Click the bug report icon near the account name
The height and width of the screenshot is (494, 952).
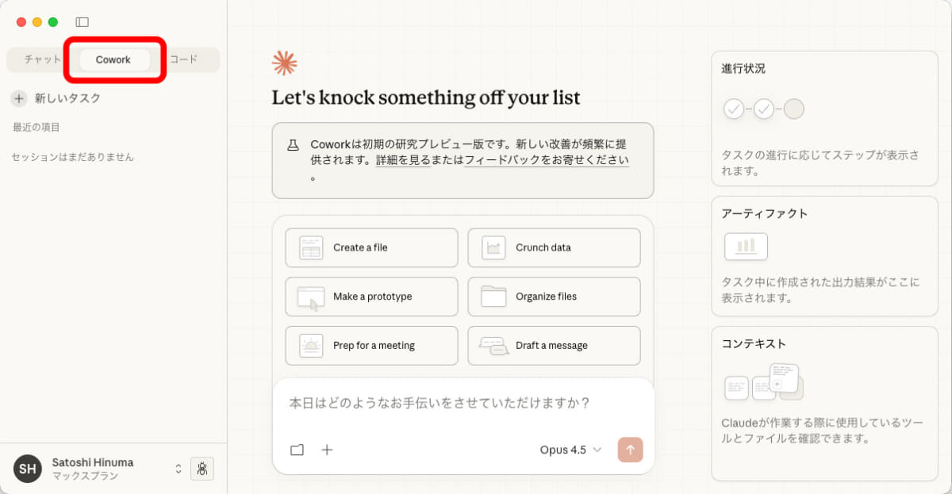202,469
